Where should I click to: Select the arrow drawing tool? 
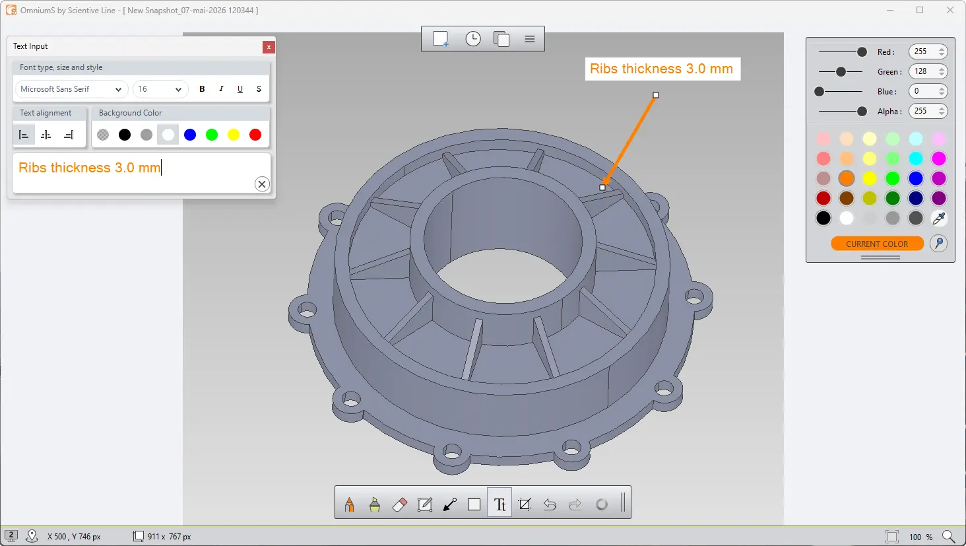(450, 504)
